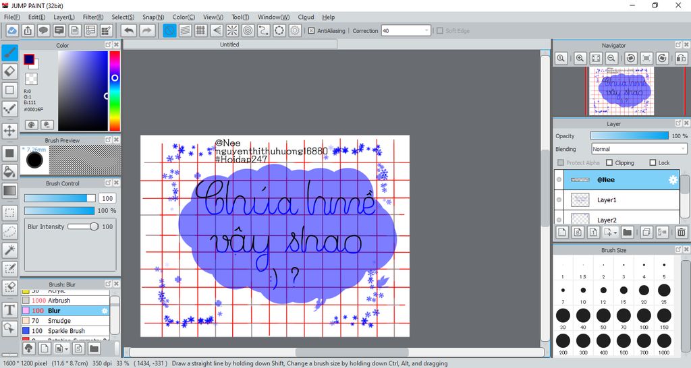Fit canvas to Navigator window
The image size is (691, 368).
pyautogui.click(x=596, y=58)
